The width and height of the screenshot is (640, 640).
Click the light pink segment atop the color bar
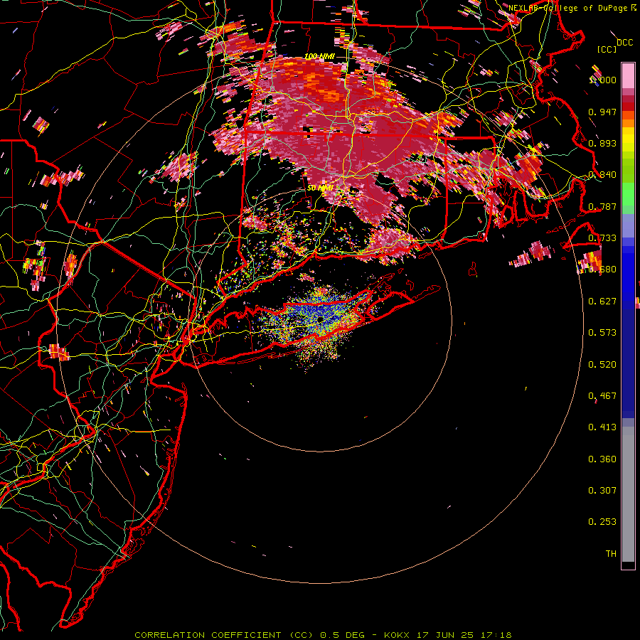click(628, 75)
